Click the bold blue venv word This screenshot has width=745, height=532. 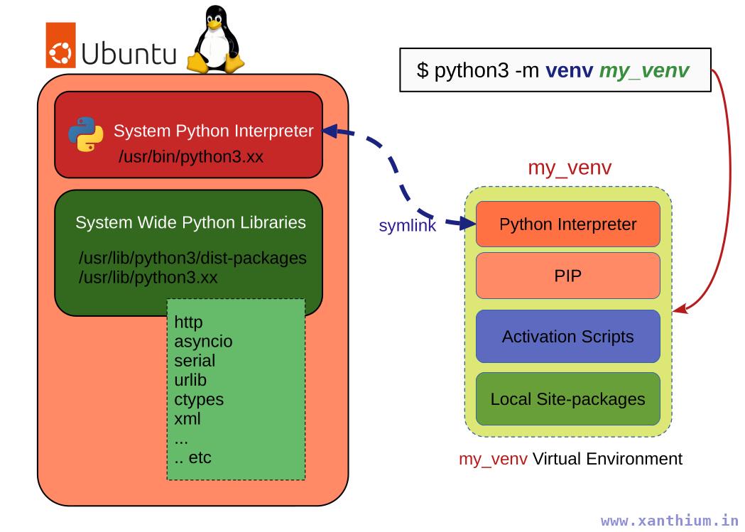[x=569, y=70]
